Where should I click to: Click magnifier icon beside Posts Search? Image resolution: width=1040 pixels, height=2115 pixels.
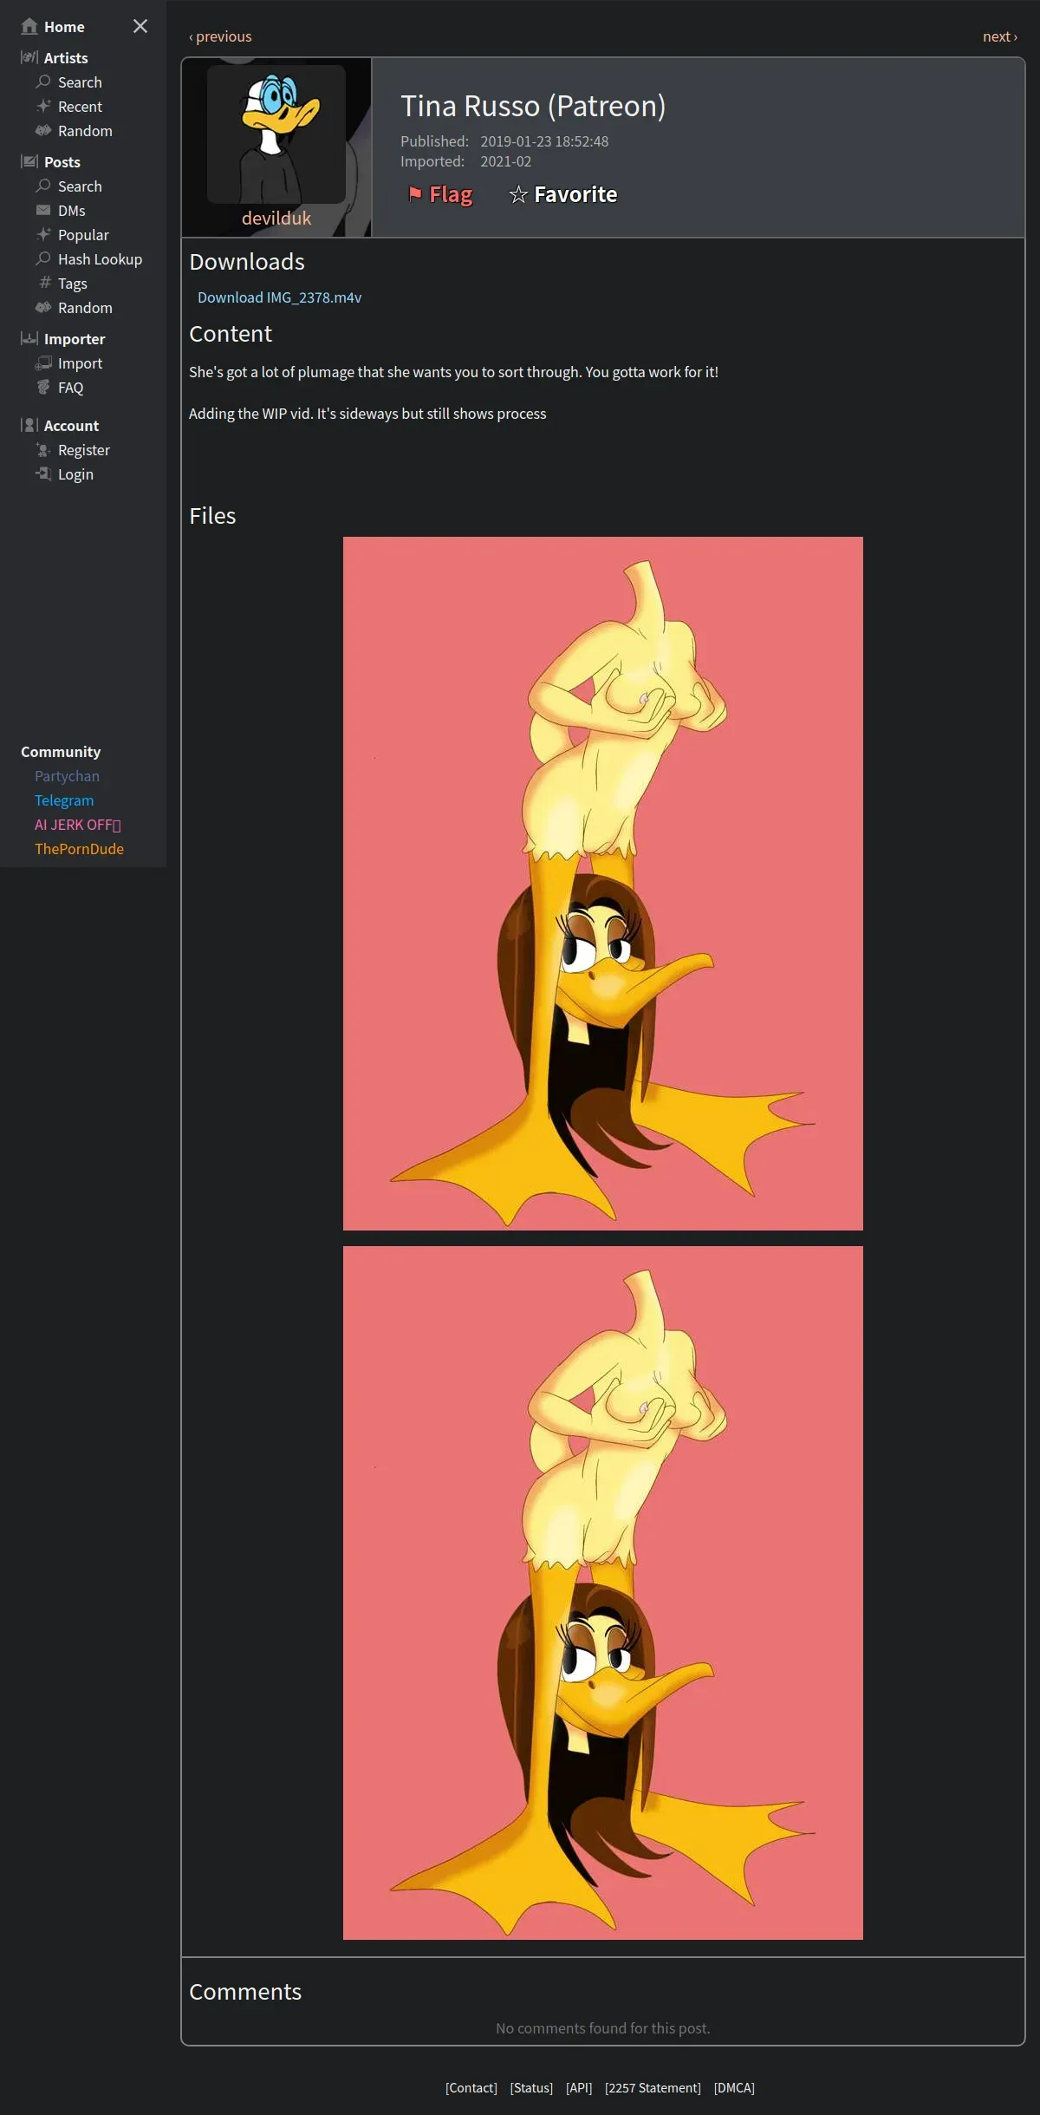coord(43,186)
